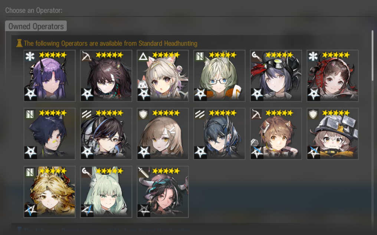This screenshot has width=377, height=235.
Task: Select the dark blue-haired operator with headset
Action: (x=219, y=133)
